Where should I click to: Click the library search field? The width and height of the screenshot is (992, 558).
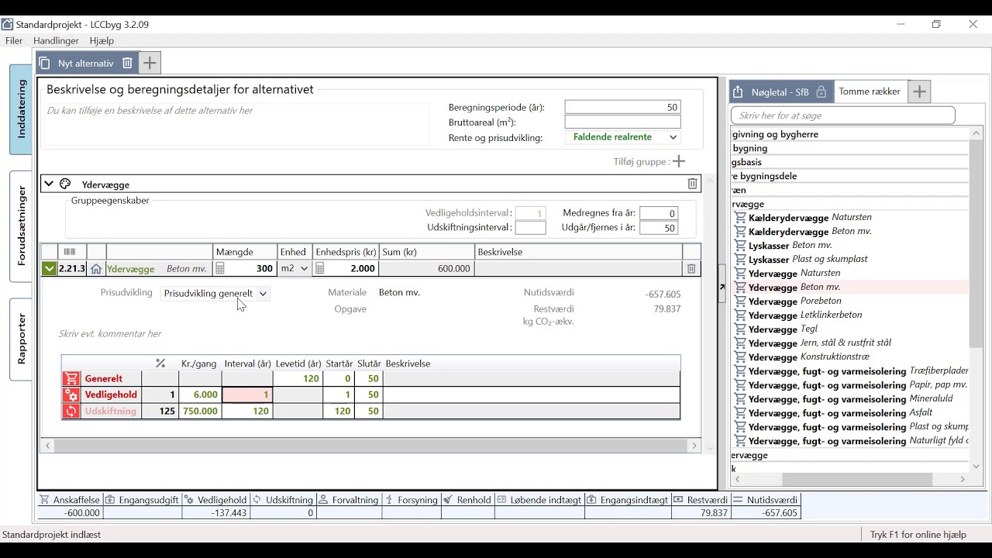coord(843,115)
